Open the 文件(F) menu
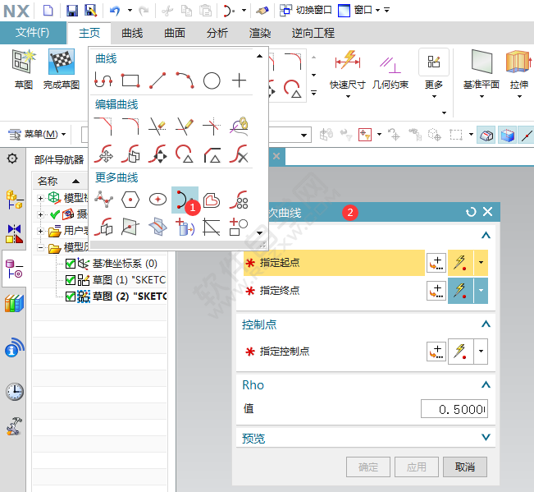 point(33,33)
